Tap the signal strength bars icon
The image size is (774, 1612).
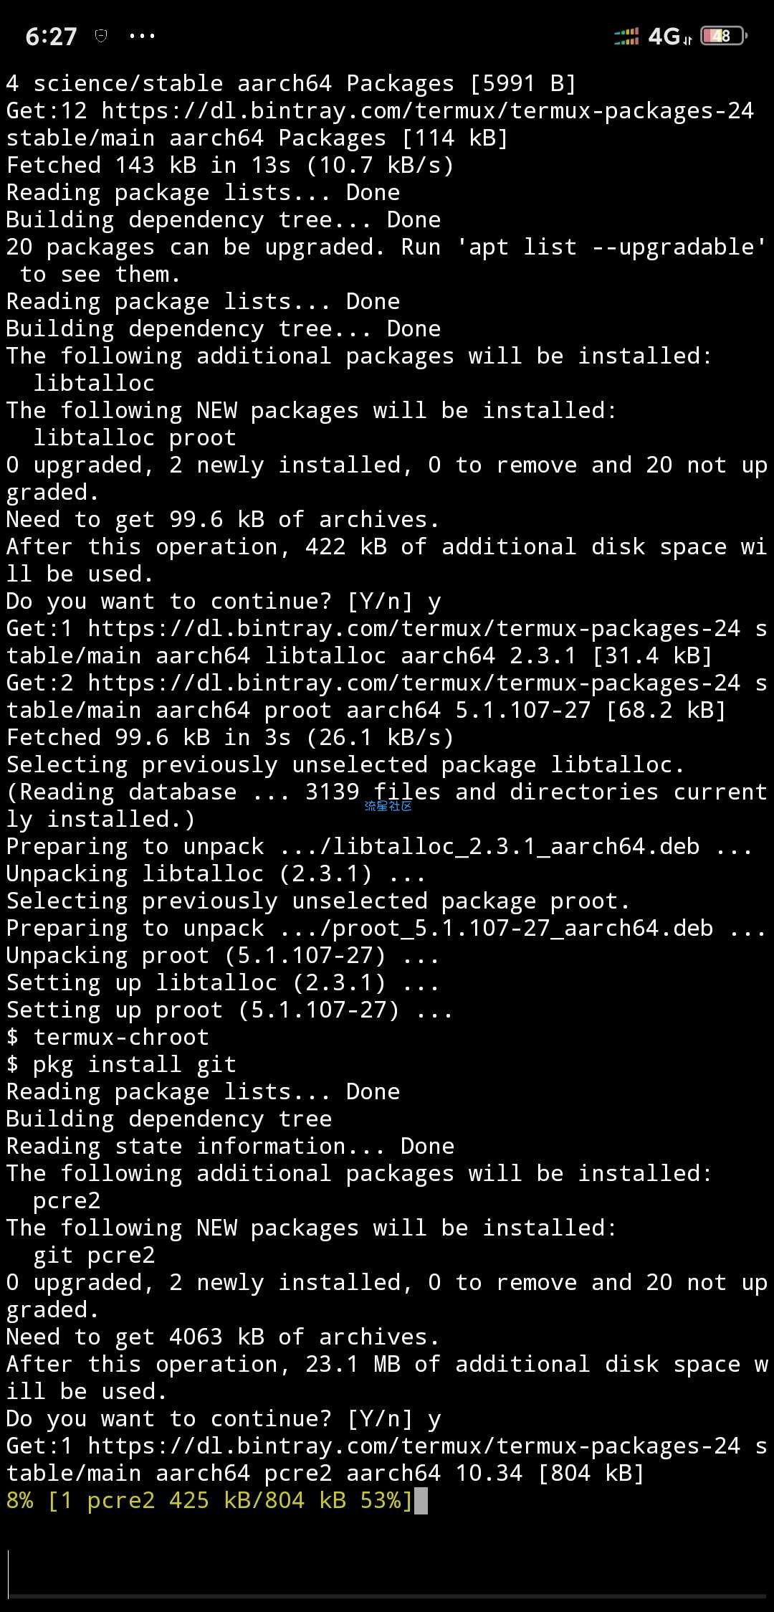click(x=626, y=37)
